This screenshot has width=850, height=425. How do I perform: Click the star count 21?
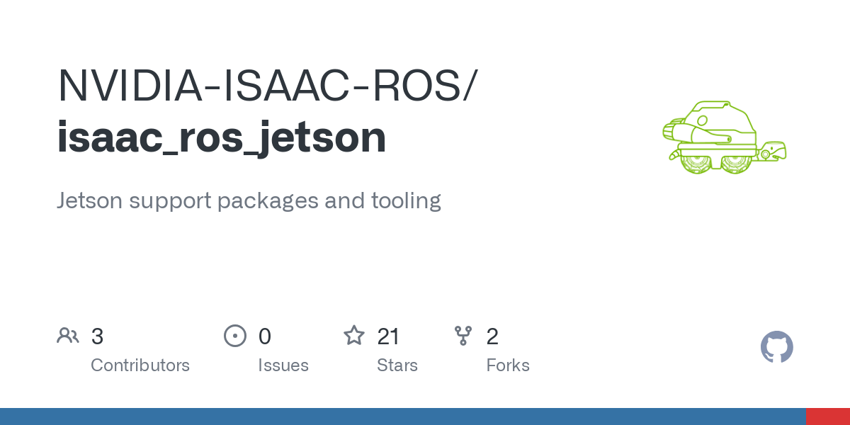click(389, 336)
